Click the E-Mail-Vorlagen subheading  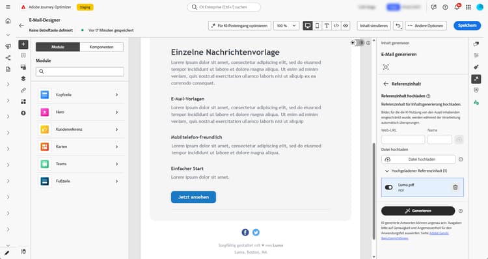pyautogui.click(x=187, y=99)
